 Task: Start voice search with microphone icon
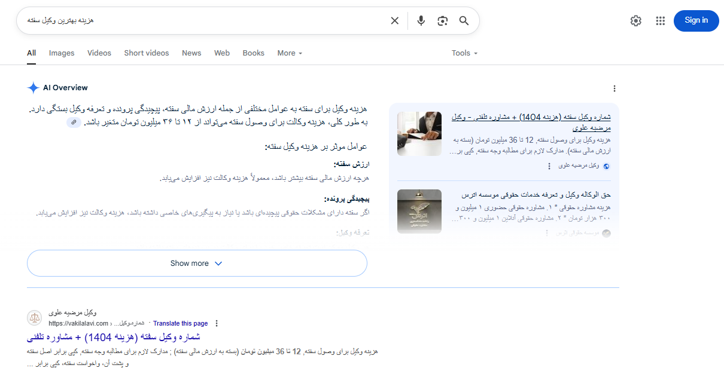(421, 21)
